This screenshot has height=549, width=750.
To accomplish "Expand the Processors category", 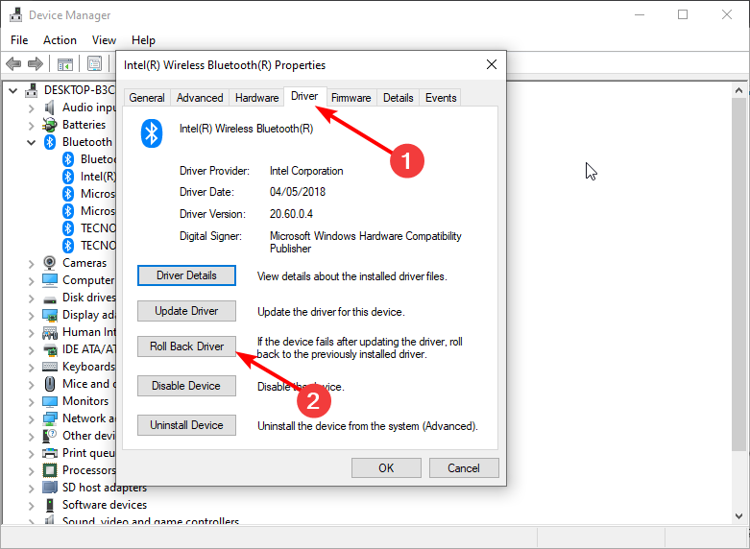I will 31,470.
